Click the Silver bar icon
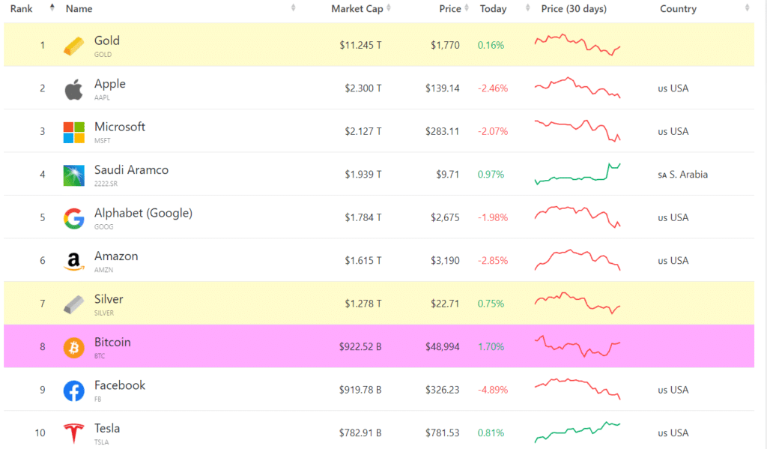Image resolution: width=767 pixels, height=449 pixels. [74, 304]
